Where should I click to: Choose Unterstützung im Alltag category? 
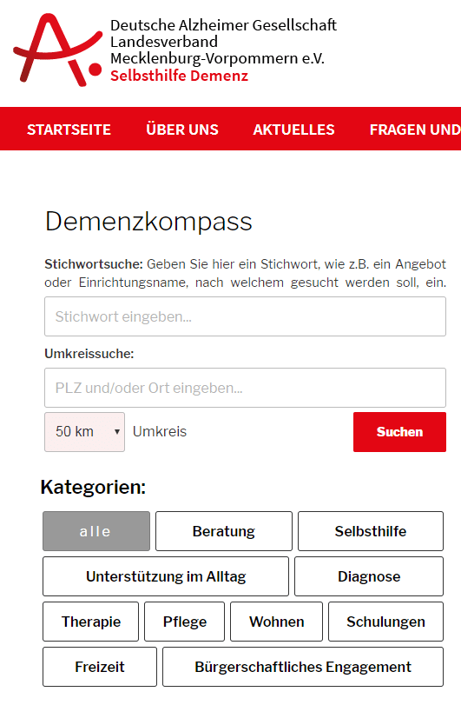[x=166, y=576]
